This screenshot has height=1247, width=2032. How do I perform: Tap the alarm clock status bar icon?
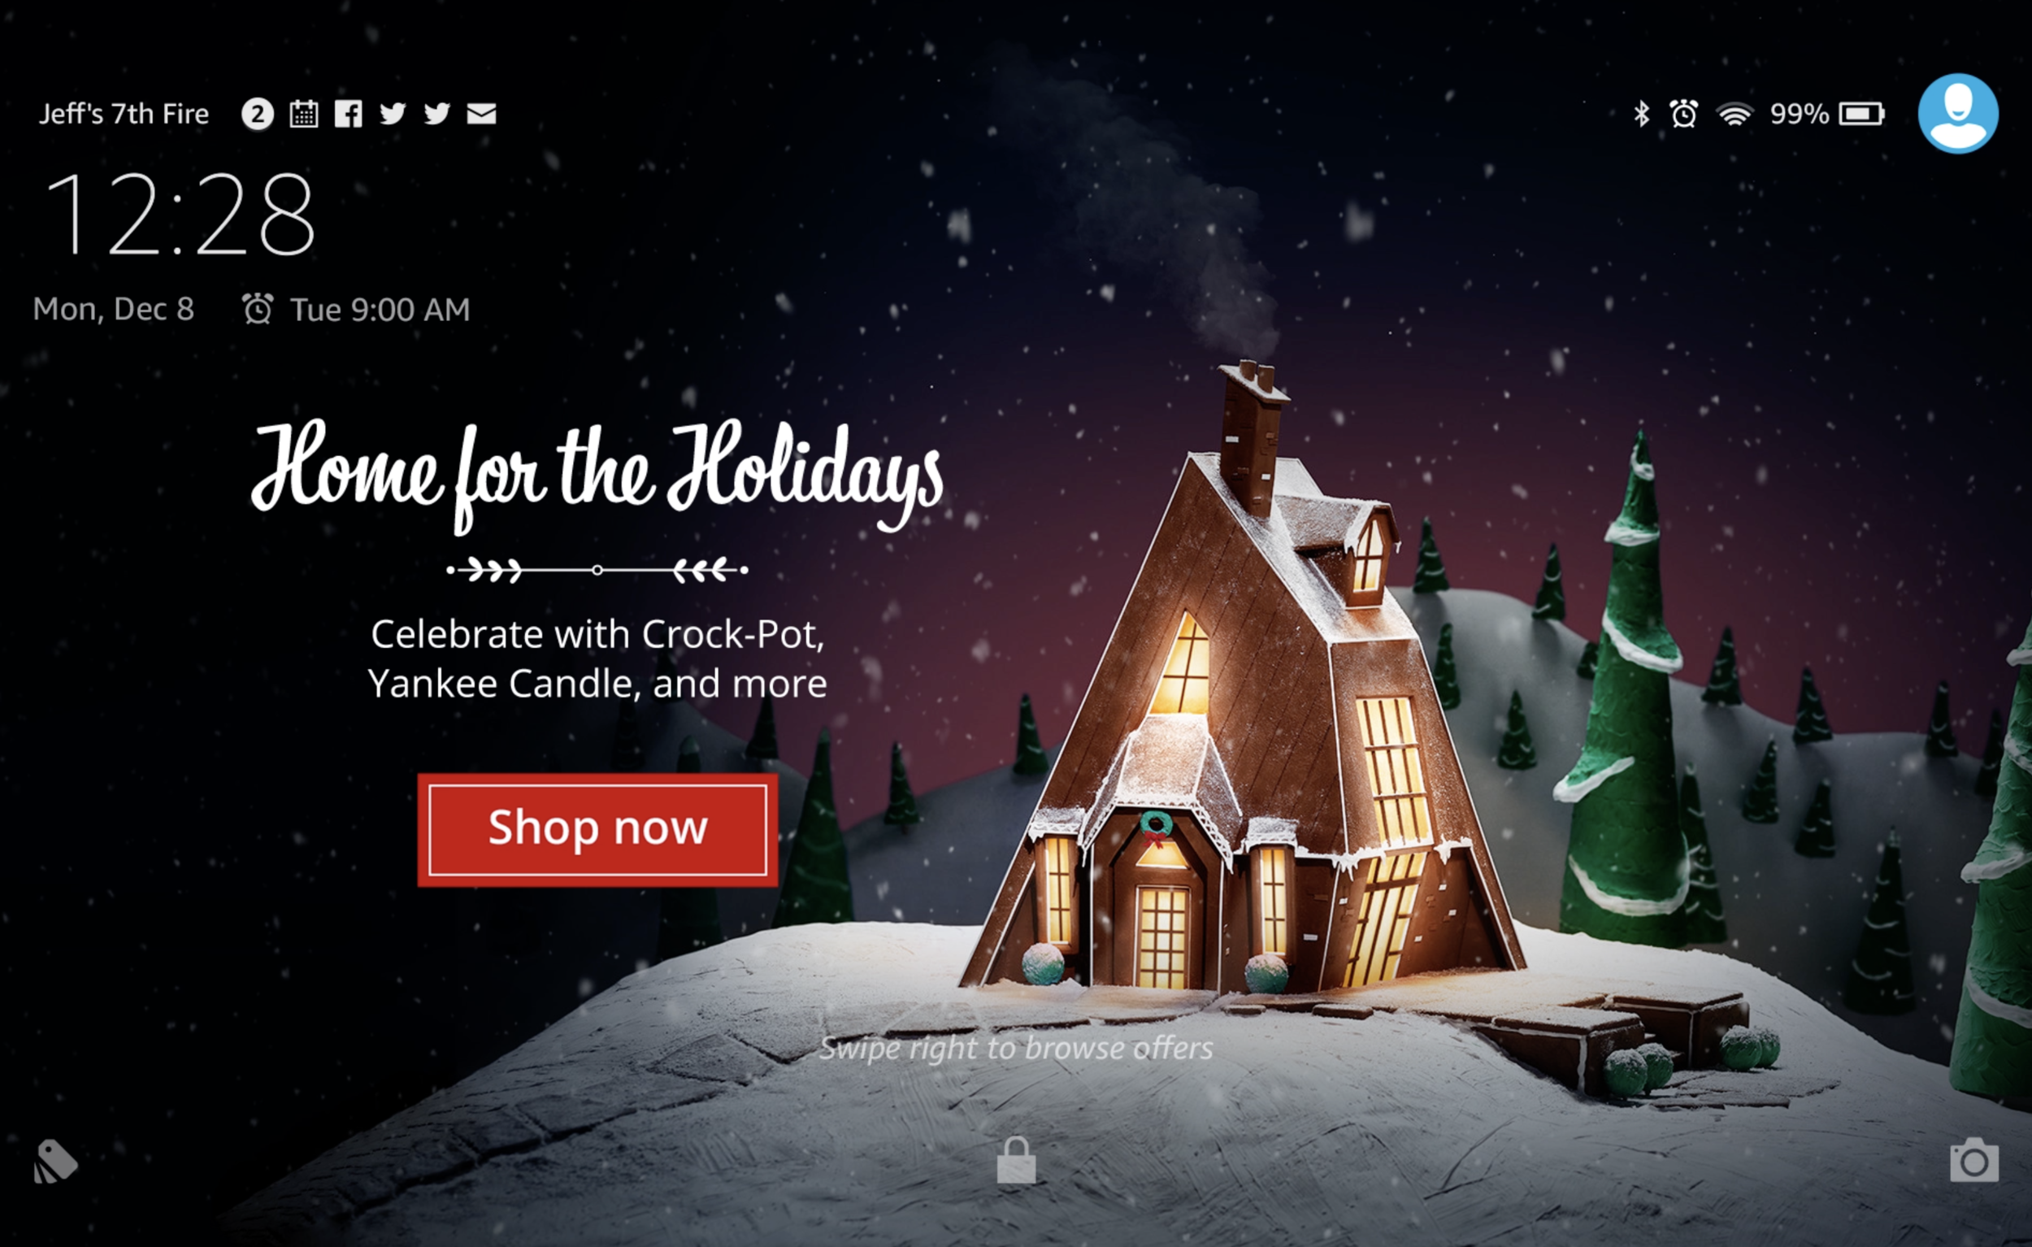pyautogui.click(x=1683, y=114)
